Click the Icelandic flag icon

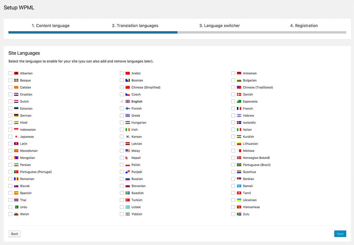pyautogui.click(x=239, y=123)
